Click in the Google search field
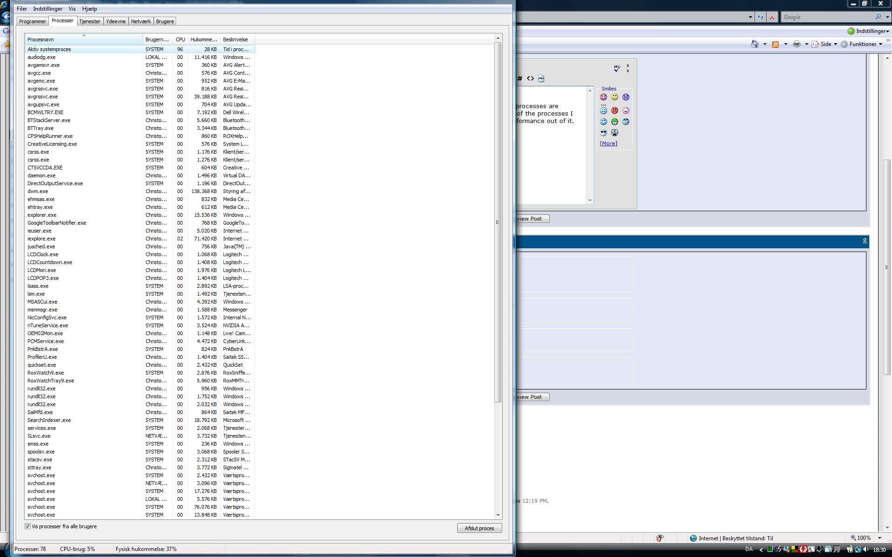The image size is (892, 557). point(827,17)
